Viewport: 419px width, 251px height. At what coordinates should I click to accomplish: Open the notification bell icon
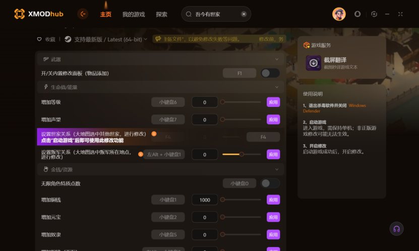pyautogui.click(x=357, y=14)
